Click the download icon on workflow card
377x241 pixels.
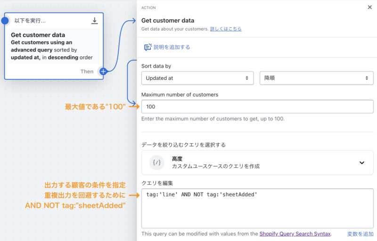pos(95,21)
